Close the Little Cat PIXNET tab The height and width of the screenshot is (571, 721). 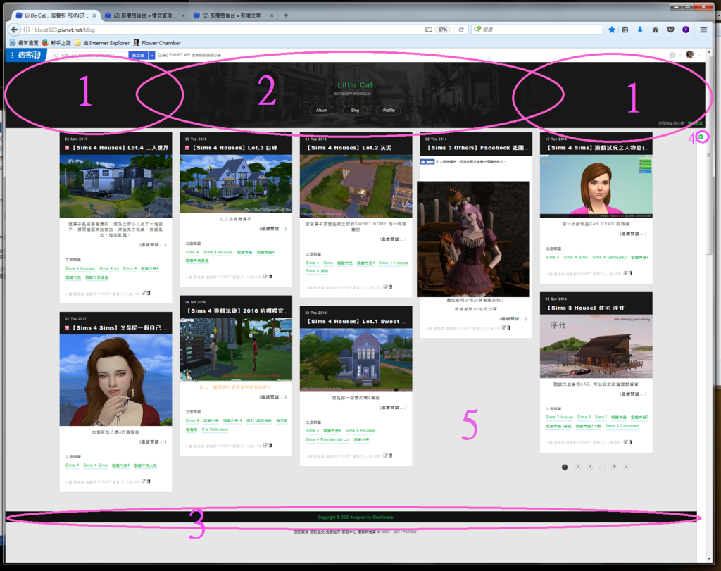[94, 15]
